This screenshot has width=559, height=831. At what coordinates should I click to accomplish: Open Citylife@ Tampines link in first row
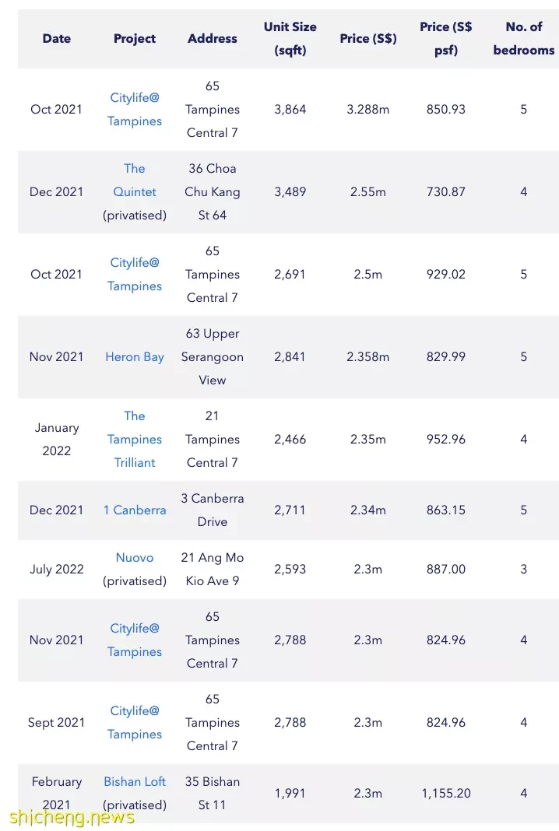134,109
